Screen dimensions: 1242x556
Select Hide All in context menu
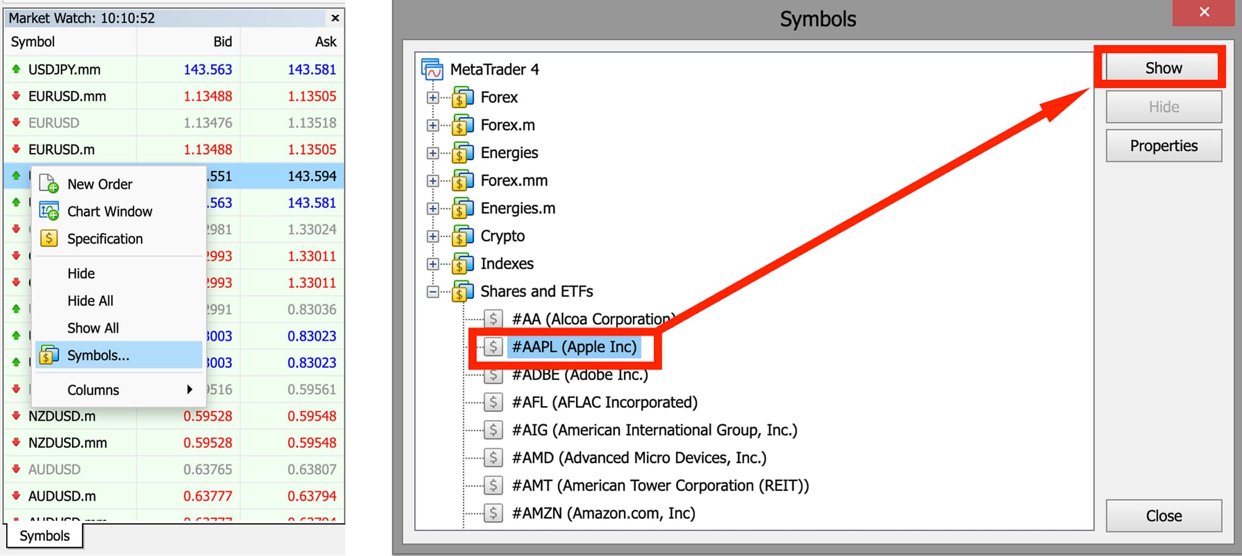pos(91,301)
